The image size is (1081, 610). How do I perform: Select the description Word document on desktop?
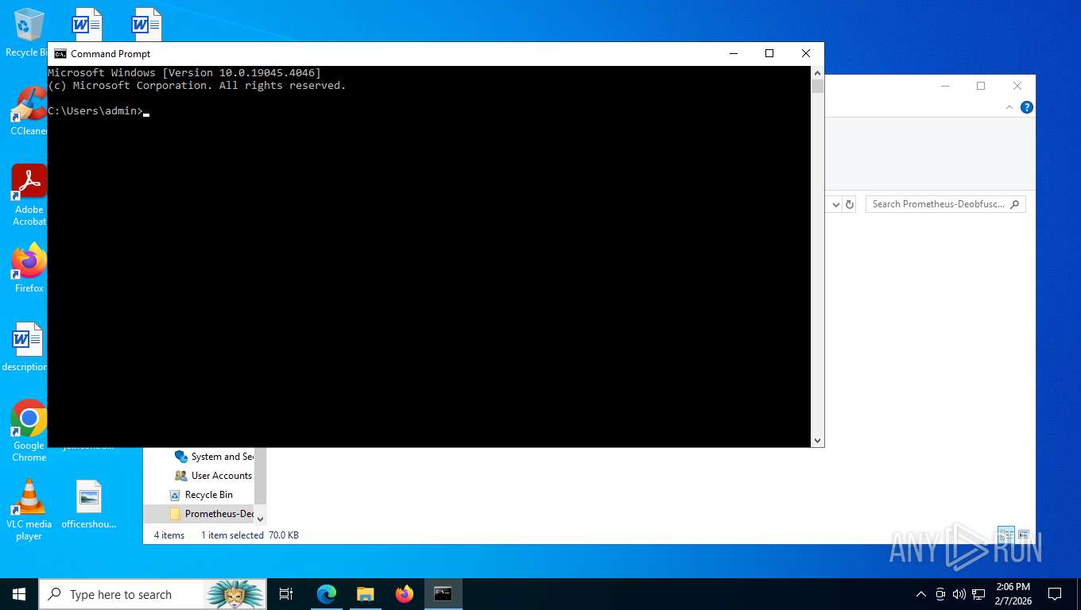pos(26,347)
